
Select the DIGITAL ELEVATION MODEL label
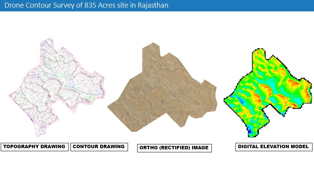click(x=273, y=147)
